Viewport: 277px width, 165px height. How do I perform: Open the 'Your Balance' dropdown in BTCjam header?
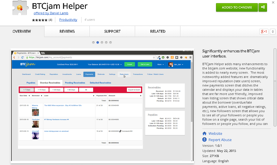point(105,65)
